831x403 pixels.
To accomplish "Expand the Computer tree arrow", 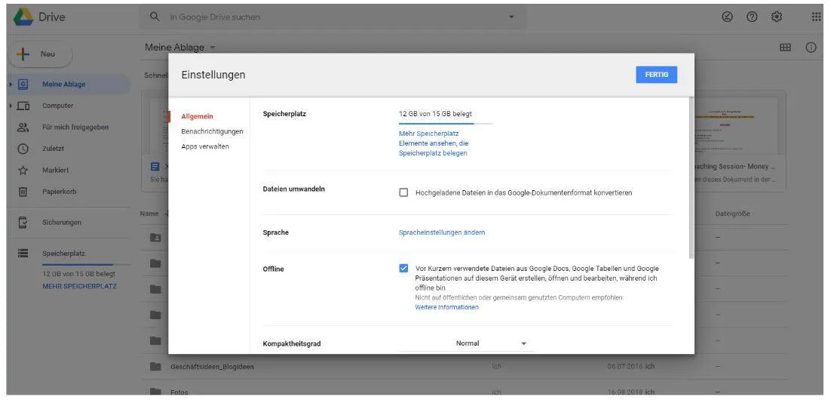I will [x=11, y=106].
